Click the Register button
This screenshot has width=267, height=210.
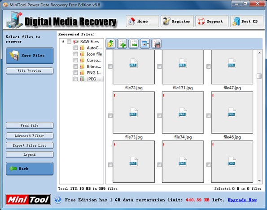[177, 21]
